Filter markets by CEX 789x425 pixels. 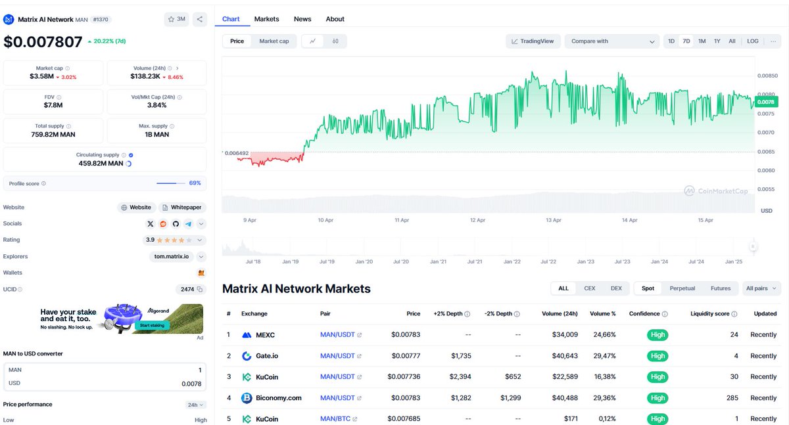coord(590,288)
